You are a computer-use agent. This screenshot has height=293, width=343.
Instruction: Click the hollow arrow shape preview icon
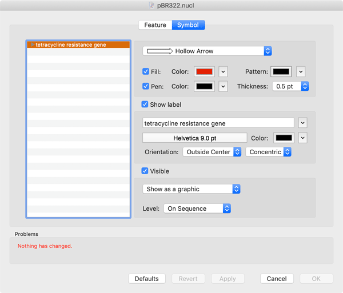[160, 51]
